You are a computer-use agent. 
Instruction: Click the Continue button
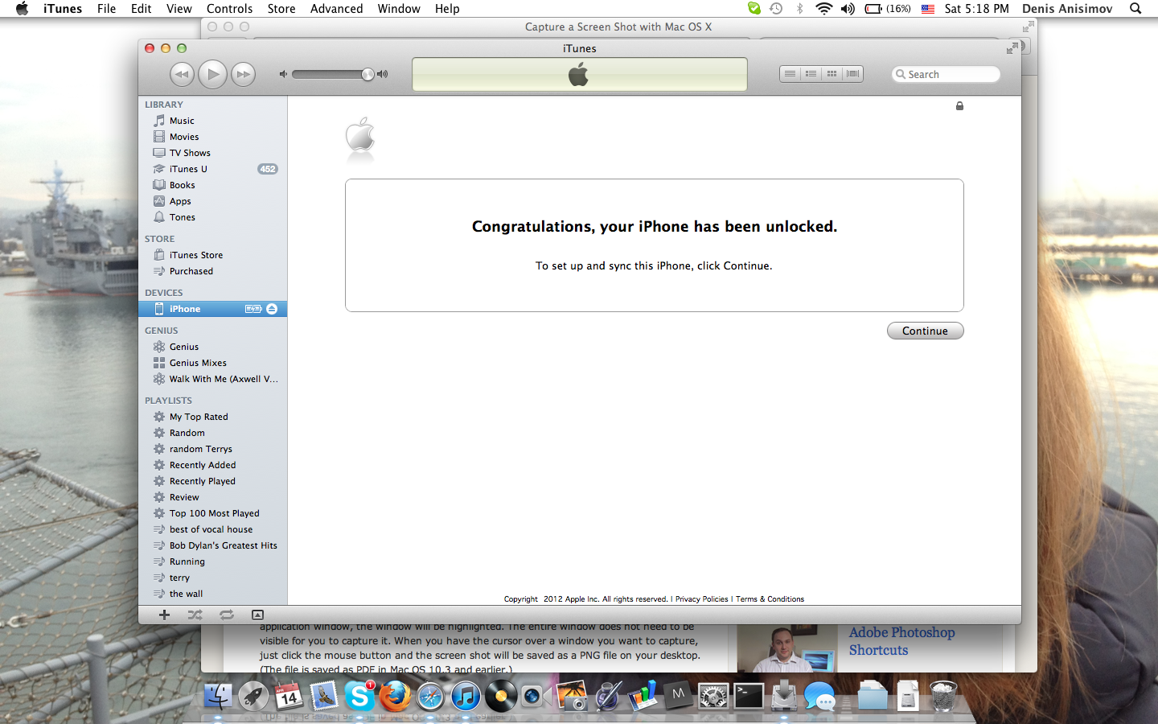(925, 331)
